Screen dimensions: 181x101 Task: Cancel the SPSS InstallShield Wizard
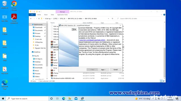point(115,70)
